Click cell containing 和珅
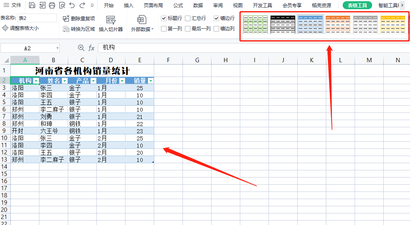The width and height of the screenshot is (410, 225). 54,124
